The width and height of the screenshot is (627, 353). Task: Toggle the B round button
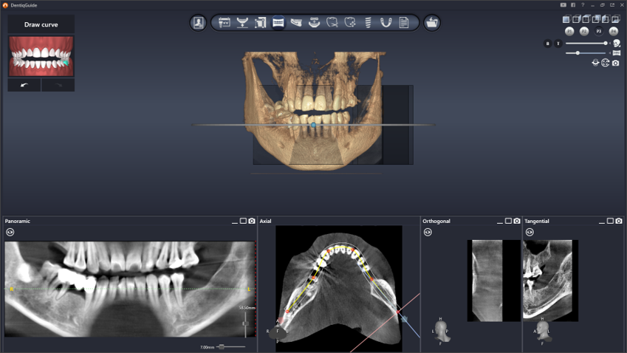click(548, 44)
